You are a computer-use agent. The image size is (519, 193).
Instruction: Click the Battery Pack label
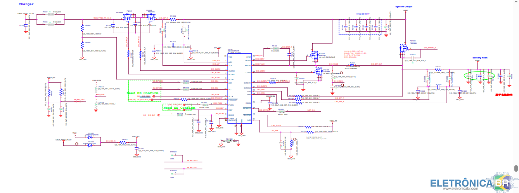pos(480,58)
